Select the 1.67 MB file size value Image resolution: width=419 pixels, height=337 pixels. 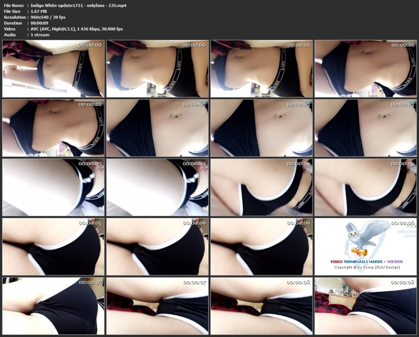point(40,11)
